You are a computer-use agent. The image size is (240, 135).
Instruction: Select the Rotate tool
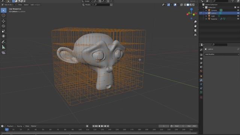point(3,26)
